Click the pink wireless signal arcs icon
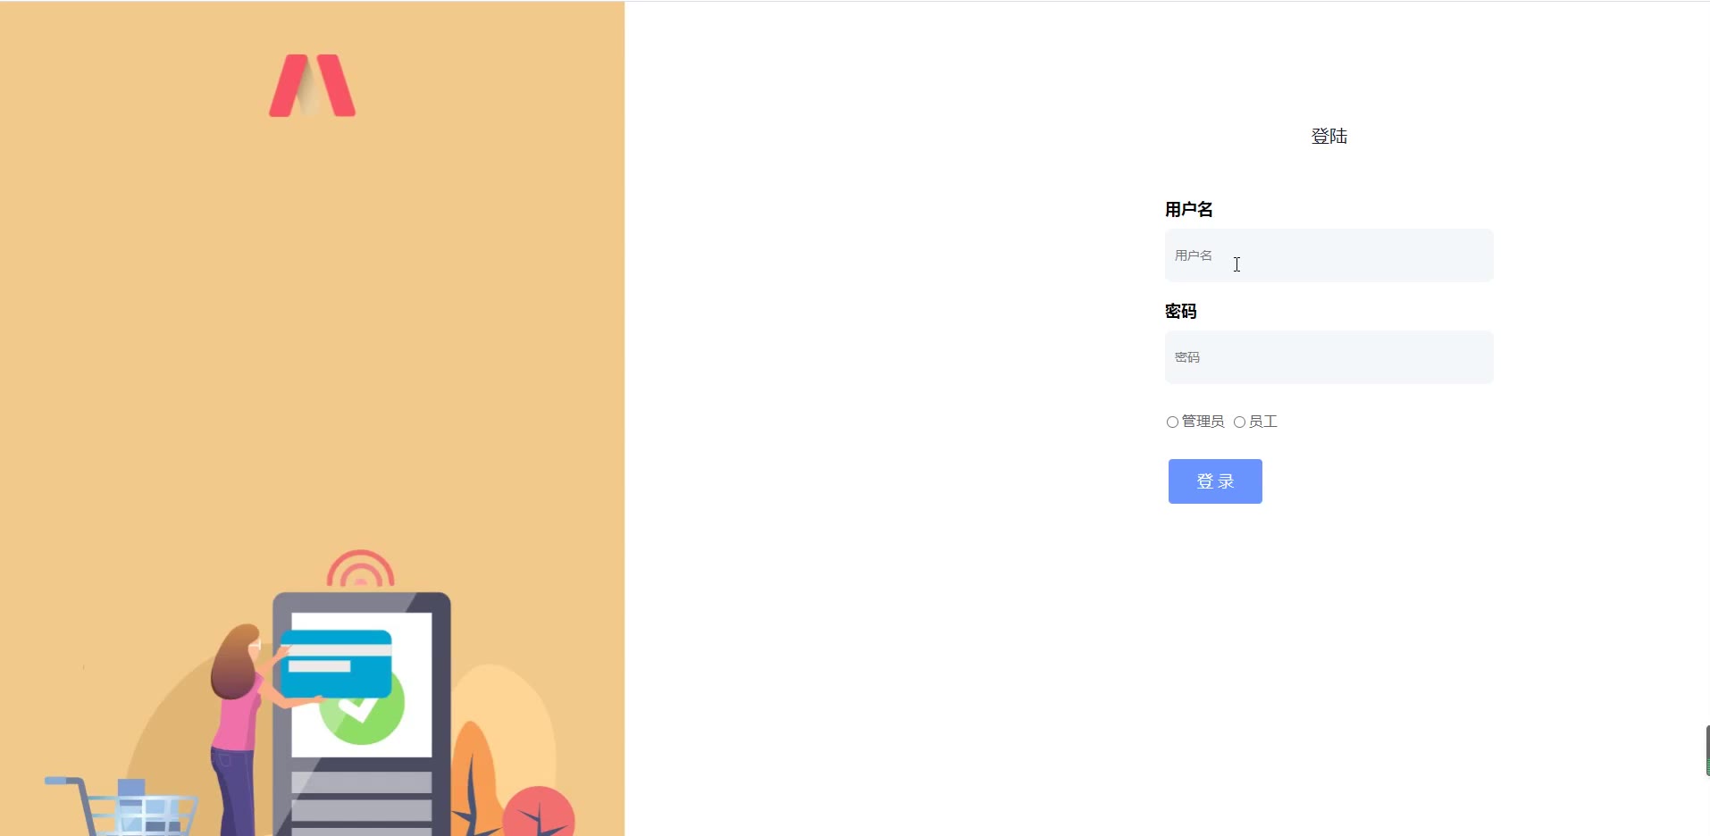 [360, 569]
